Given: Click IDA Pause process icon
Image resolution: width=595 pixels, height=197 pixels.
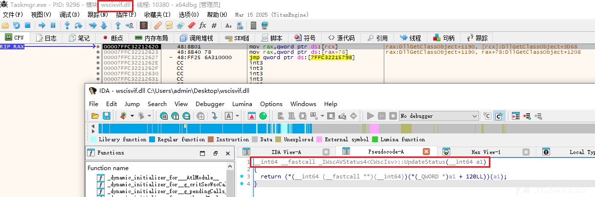Looking at the screenshot, I should [x=381, y=116].
